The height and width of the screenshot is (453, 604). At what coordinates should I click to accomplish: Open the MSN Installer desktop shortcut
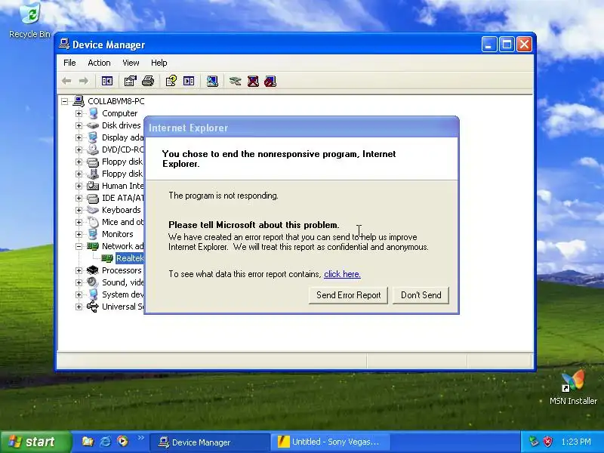(573, 387)
